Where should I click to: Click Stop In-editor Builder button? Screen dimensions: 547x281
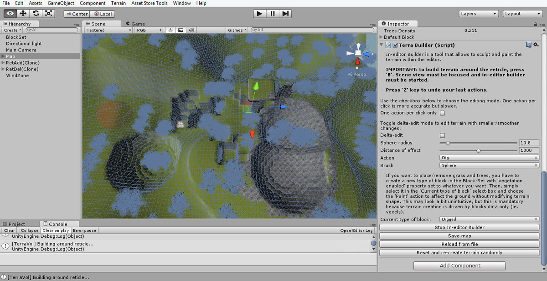[459, 227]
